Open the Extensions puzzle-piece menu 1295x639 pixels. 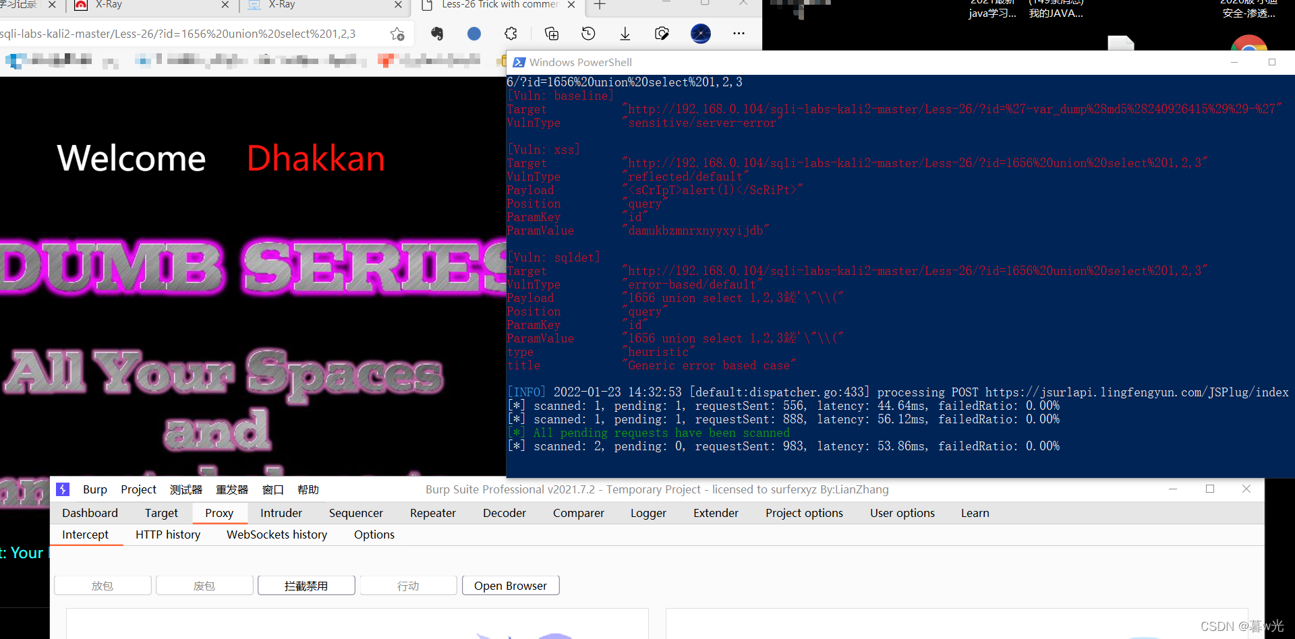511,34
